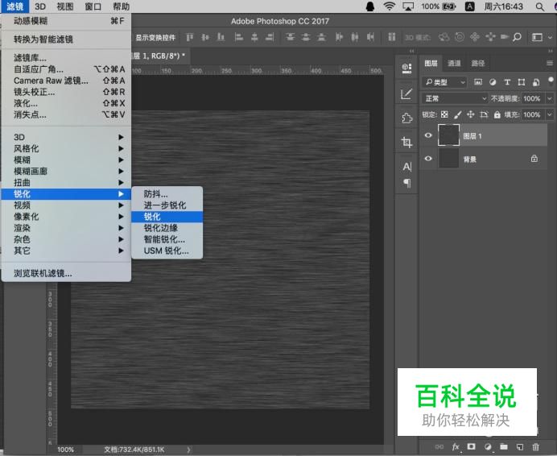Open 滤镜库... menu item
Image resolution: width=557 pixels, height=456 pixels.
tap(66, 58)
